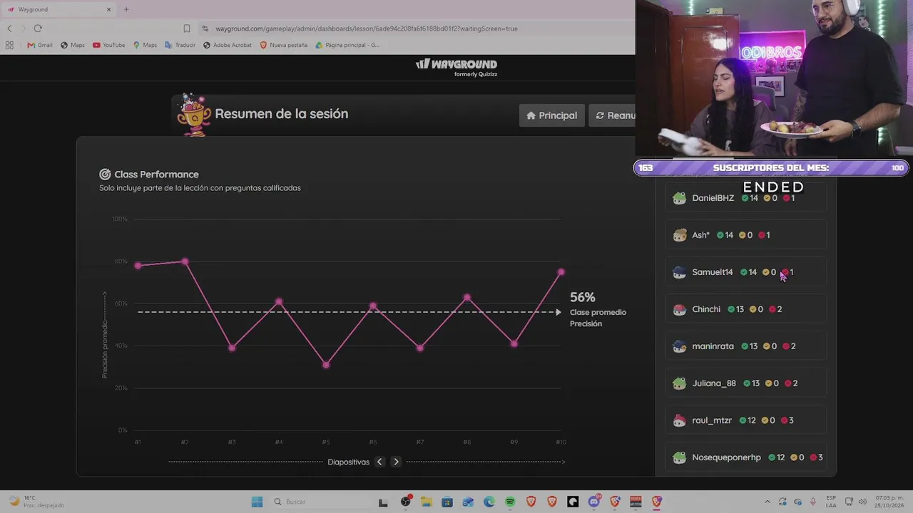Reload the Wayground page
The image size is (913, 513).
click(x=38, y=28)
